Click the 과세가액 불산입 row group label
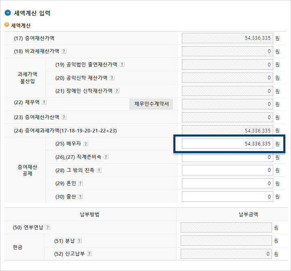This screenshot has width=291, height=271. (x=27, y=77)
